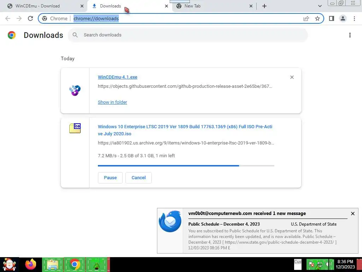
Task: Open the Santa start button
Action: [x=10, y=265]
